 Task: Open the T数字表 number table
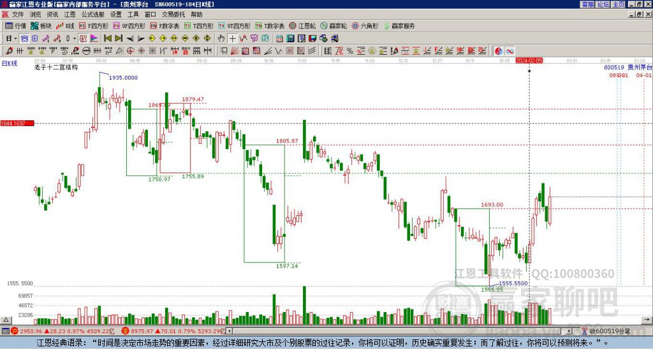tap(270, 25)
